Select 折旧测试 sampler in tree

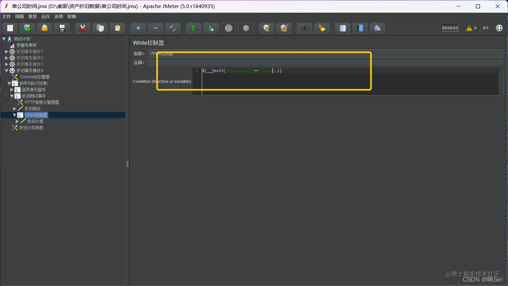click(x=33, y=109)
